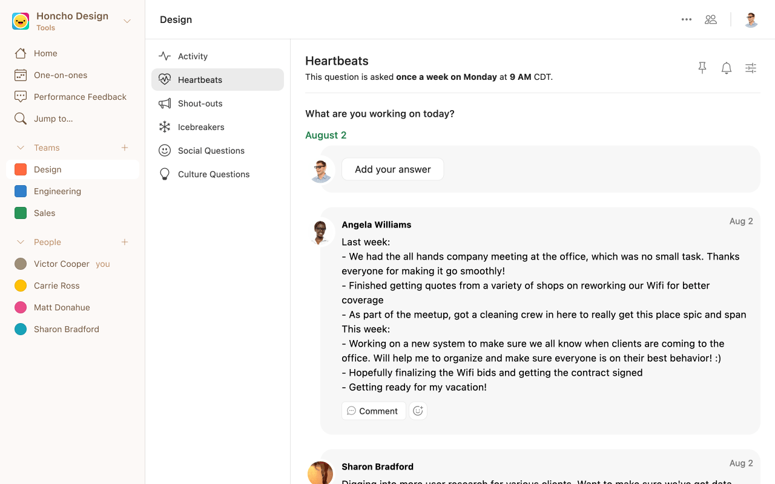Image resolution: width=775 pixels, height=484 pixels.
Task: Add a new team with plus icon
Action: pyautogui.click(x=125, y=148)
